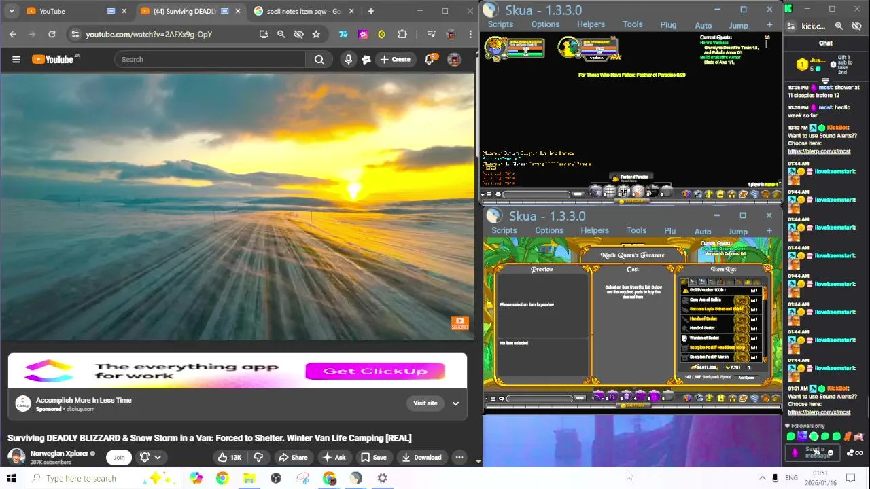Open Chrome extensions puzzle icon
The image size is (870, 489).
click(x=402, y=34)
